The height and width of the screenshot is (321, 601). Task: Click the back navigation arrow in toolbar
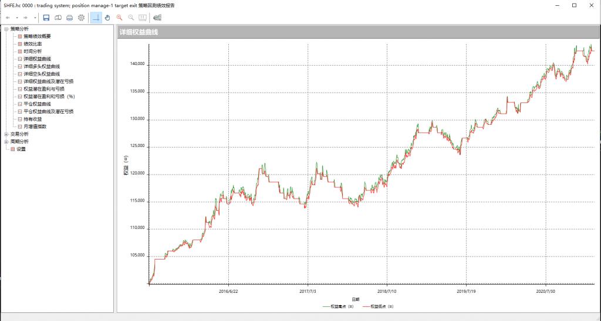point(8,18)
